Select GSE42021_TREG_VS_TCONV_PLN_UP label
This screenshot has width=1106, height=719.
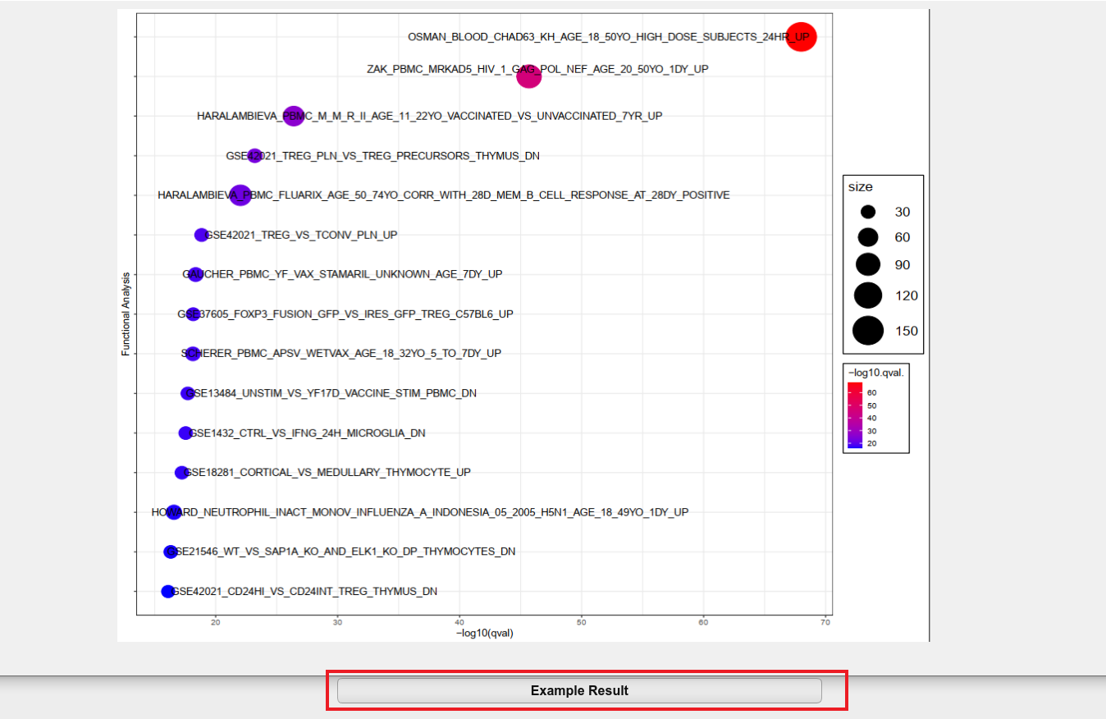point(301,235)
